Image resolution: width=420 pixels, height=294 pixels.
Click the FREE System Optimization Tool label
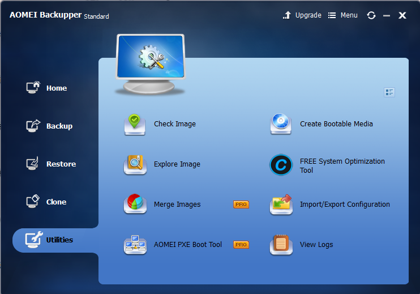[342, 165]
